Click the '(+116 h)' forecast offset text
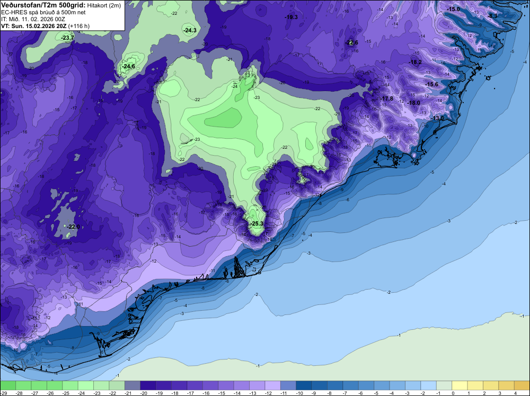This screenshot has width=530, height=396. (79, 26)
